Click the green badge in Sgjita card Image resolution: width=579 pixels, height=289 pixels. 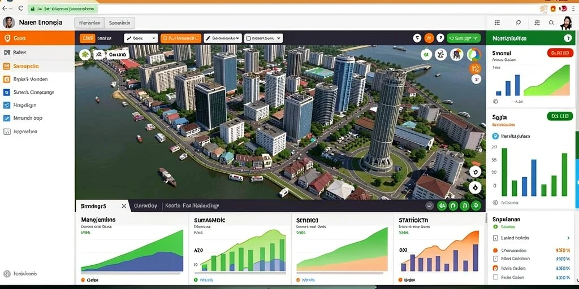pos(560,116)
